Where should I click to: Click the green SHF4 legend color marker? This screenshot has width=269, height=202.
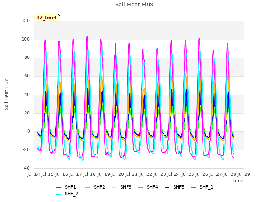click(x=140, y=188)
